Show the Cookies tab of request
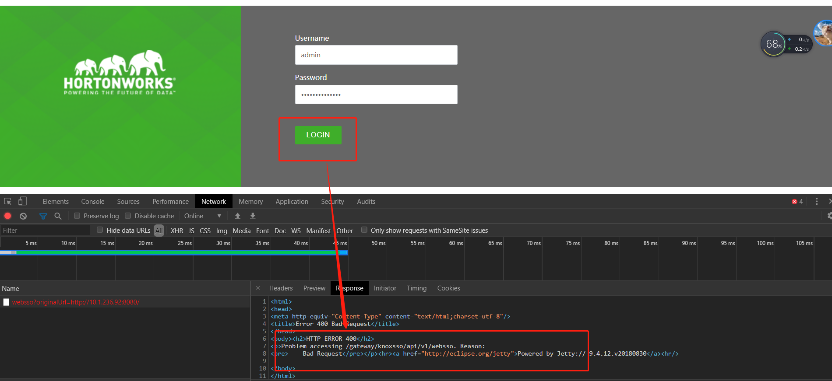 pyautogui.click(x=449, y=288)
